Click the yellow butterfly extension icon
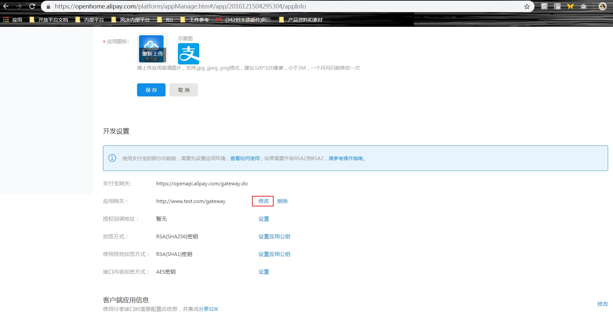The image size is (613, 318). pos(570,6)
